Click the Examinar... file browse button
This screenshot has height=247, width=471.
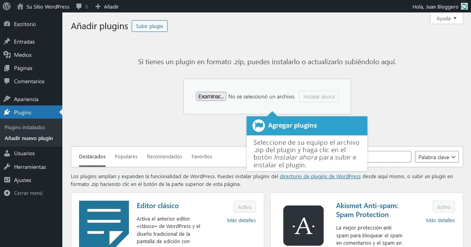click(x=211, y=96)
